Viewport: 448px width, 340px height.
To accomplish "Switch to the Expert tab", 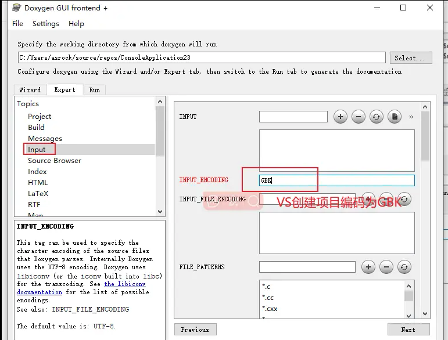I will point(65,89).
